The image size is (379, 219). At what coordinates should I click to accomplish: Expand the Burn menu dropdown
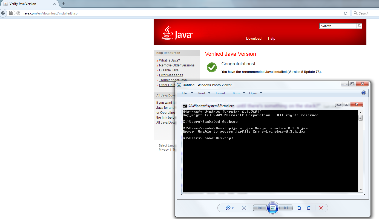click(x=239, y=93)
